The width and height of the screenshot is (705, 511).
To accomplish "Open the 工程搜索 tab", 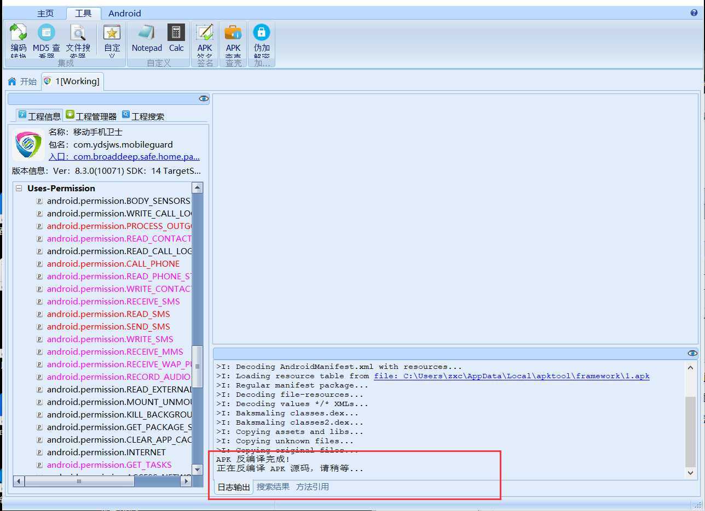I will coord(143,116).
